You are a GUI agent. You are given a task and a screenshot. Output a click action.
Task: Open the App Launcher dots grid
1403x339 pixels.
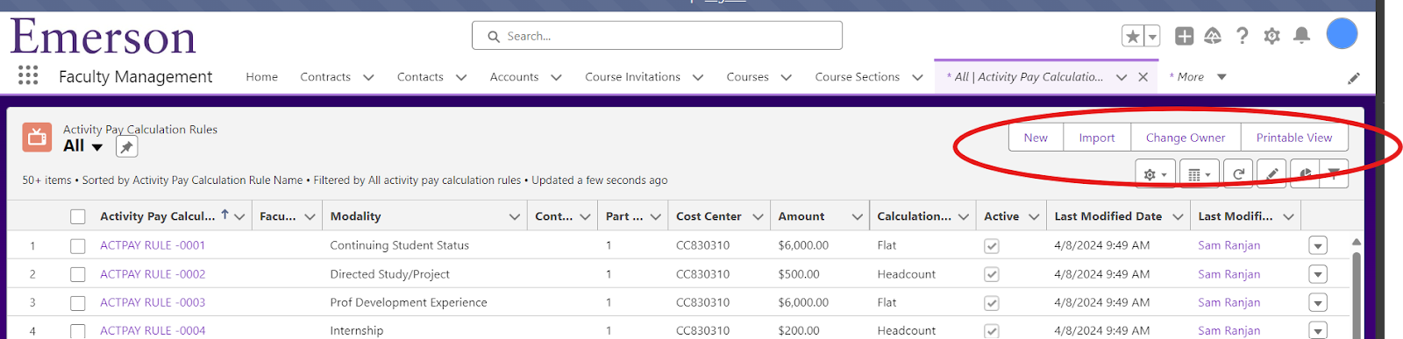(x=28, y=75)
